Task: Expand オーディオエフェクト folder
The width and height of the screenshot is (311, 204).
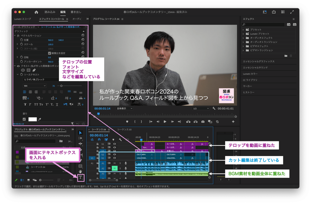Action: [x=243, y=38]
